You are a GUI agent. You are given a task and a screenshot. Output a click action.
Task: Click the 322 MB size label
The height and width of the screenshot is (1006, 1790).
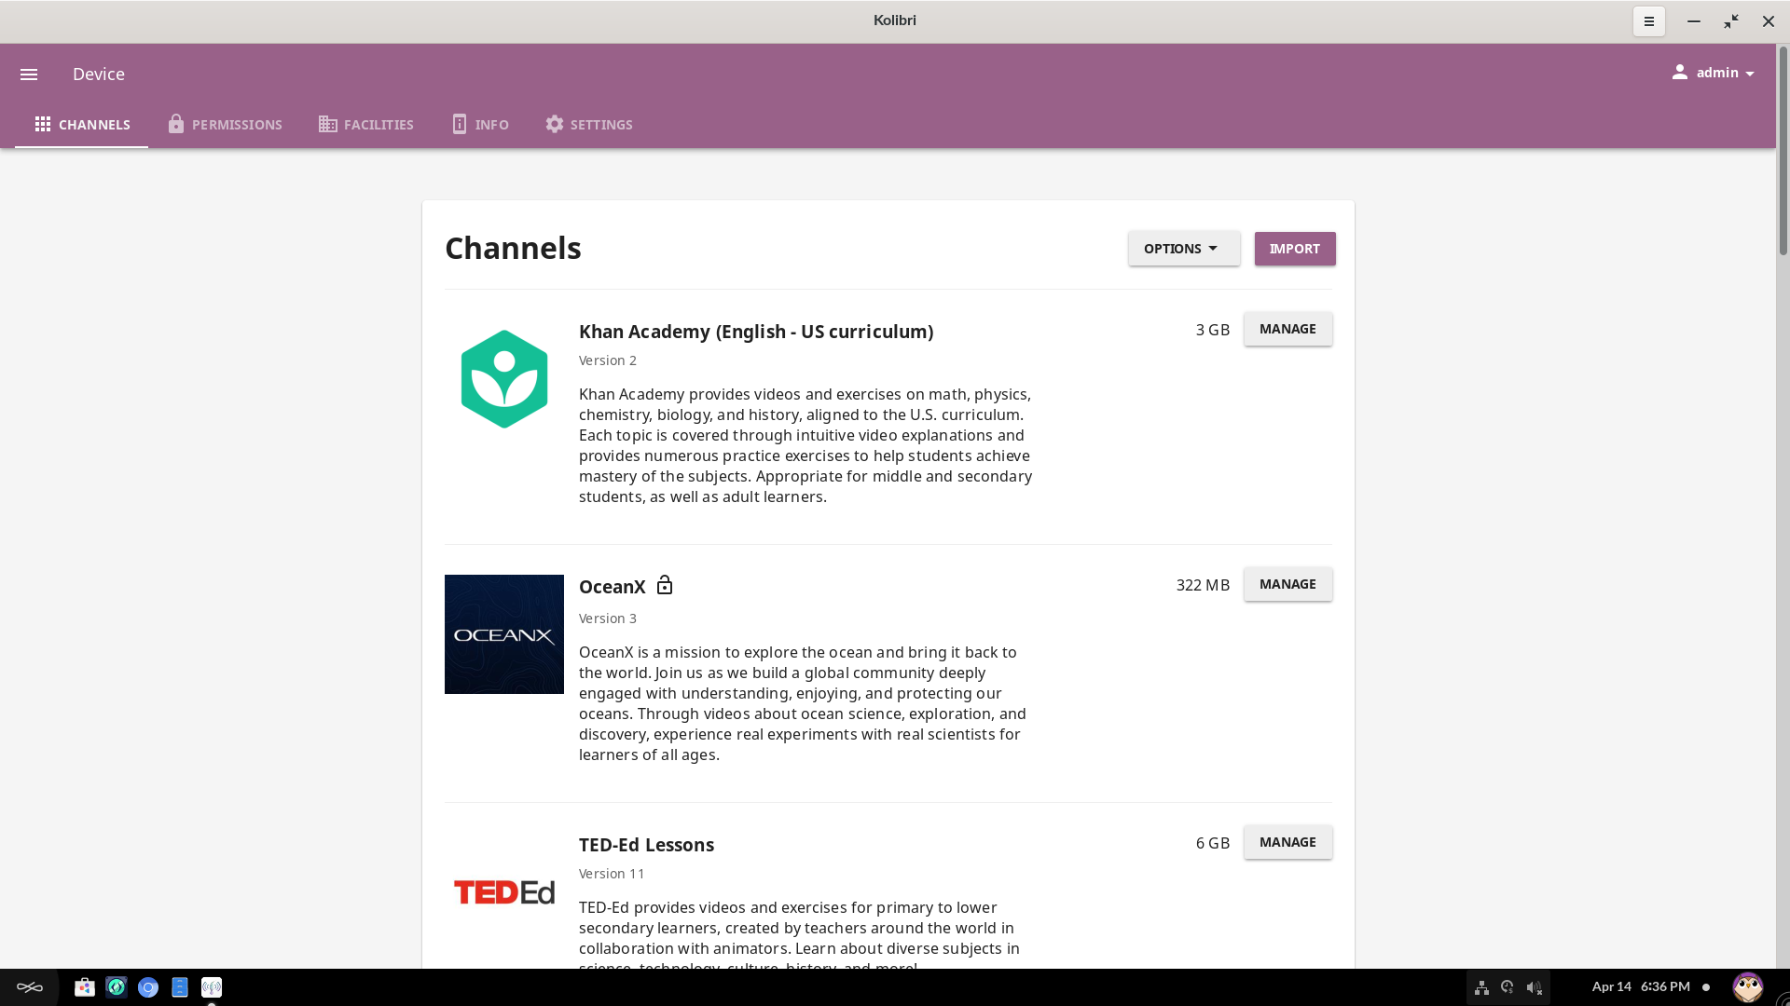tap(1203, 585)
